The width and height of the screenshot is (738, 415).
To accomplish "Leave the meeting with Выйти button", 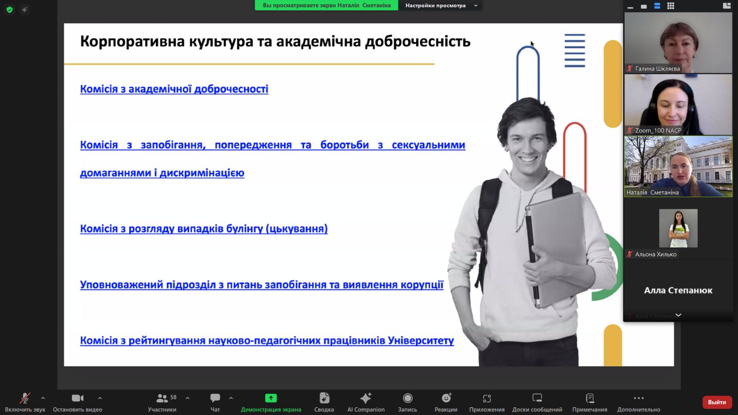I will [717, 402].
